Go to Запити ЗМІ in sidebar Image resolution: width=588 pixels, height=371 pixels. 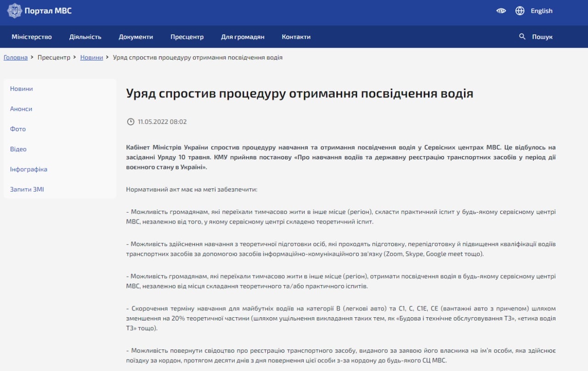[x=27, y=189]
